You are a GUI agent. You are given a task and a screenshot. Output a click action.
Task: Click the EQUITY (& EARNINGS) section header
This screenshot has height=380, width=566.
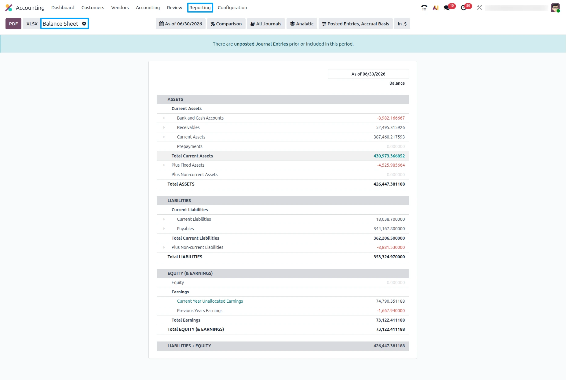[x=283, y=273]
